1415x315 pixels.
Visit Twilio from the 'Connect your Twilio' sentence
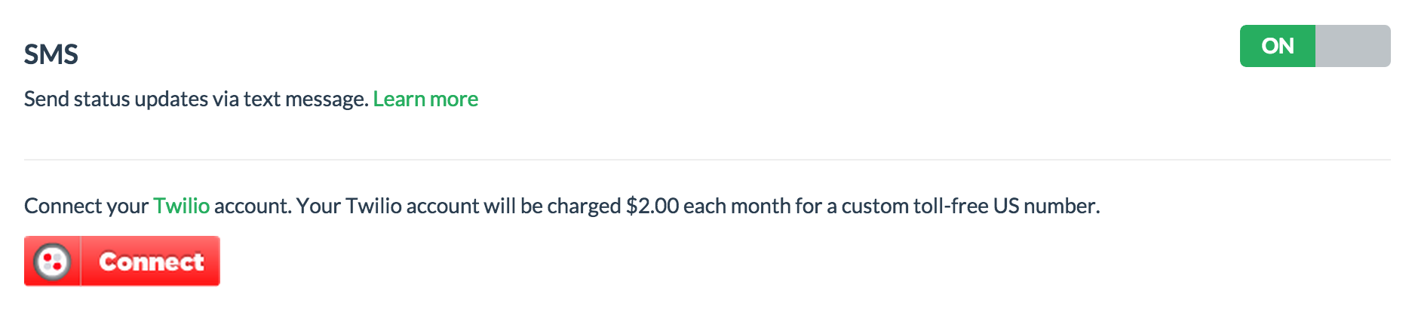[x=182, y=206]
